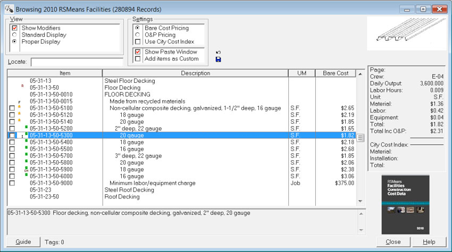Click the undo arrow icon near Settings
Viewport: 452px width, 252px height.
(218, 53)
